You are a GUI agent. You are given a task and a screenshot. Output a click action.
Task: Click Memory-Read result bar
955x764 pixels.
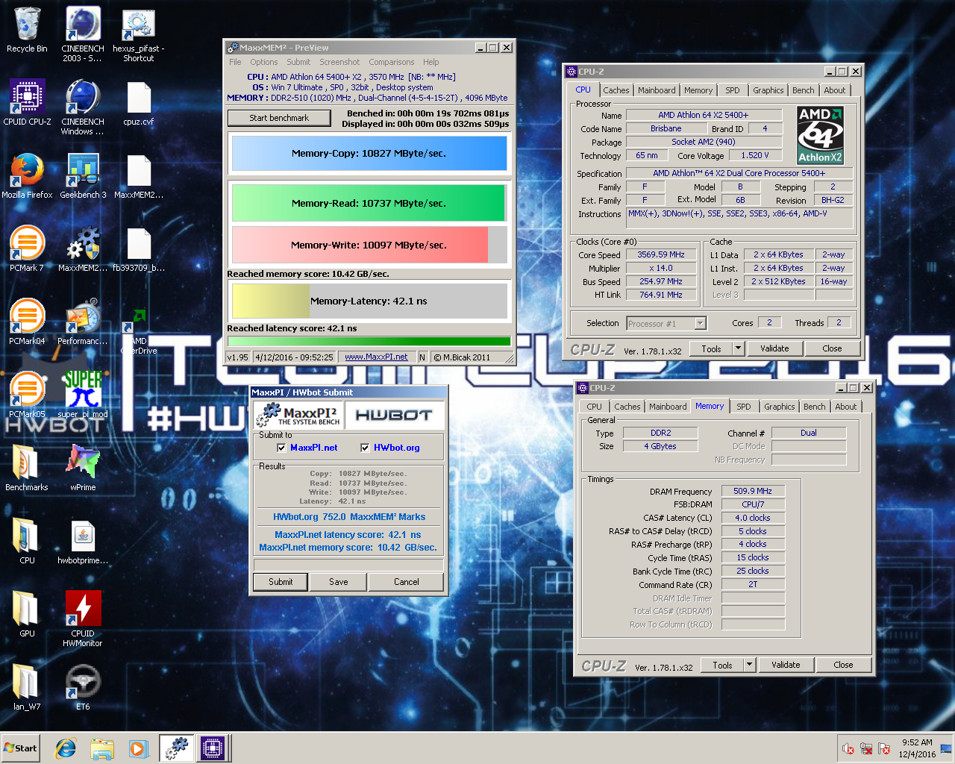point(369,203)
